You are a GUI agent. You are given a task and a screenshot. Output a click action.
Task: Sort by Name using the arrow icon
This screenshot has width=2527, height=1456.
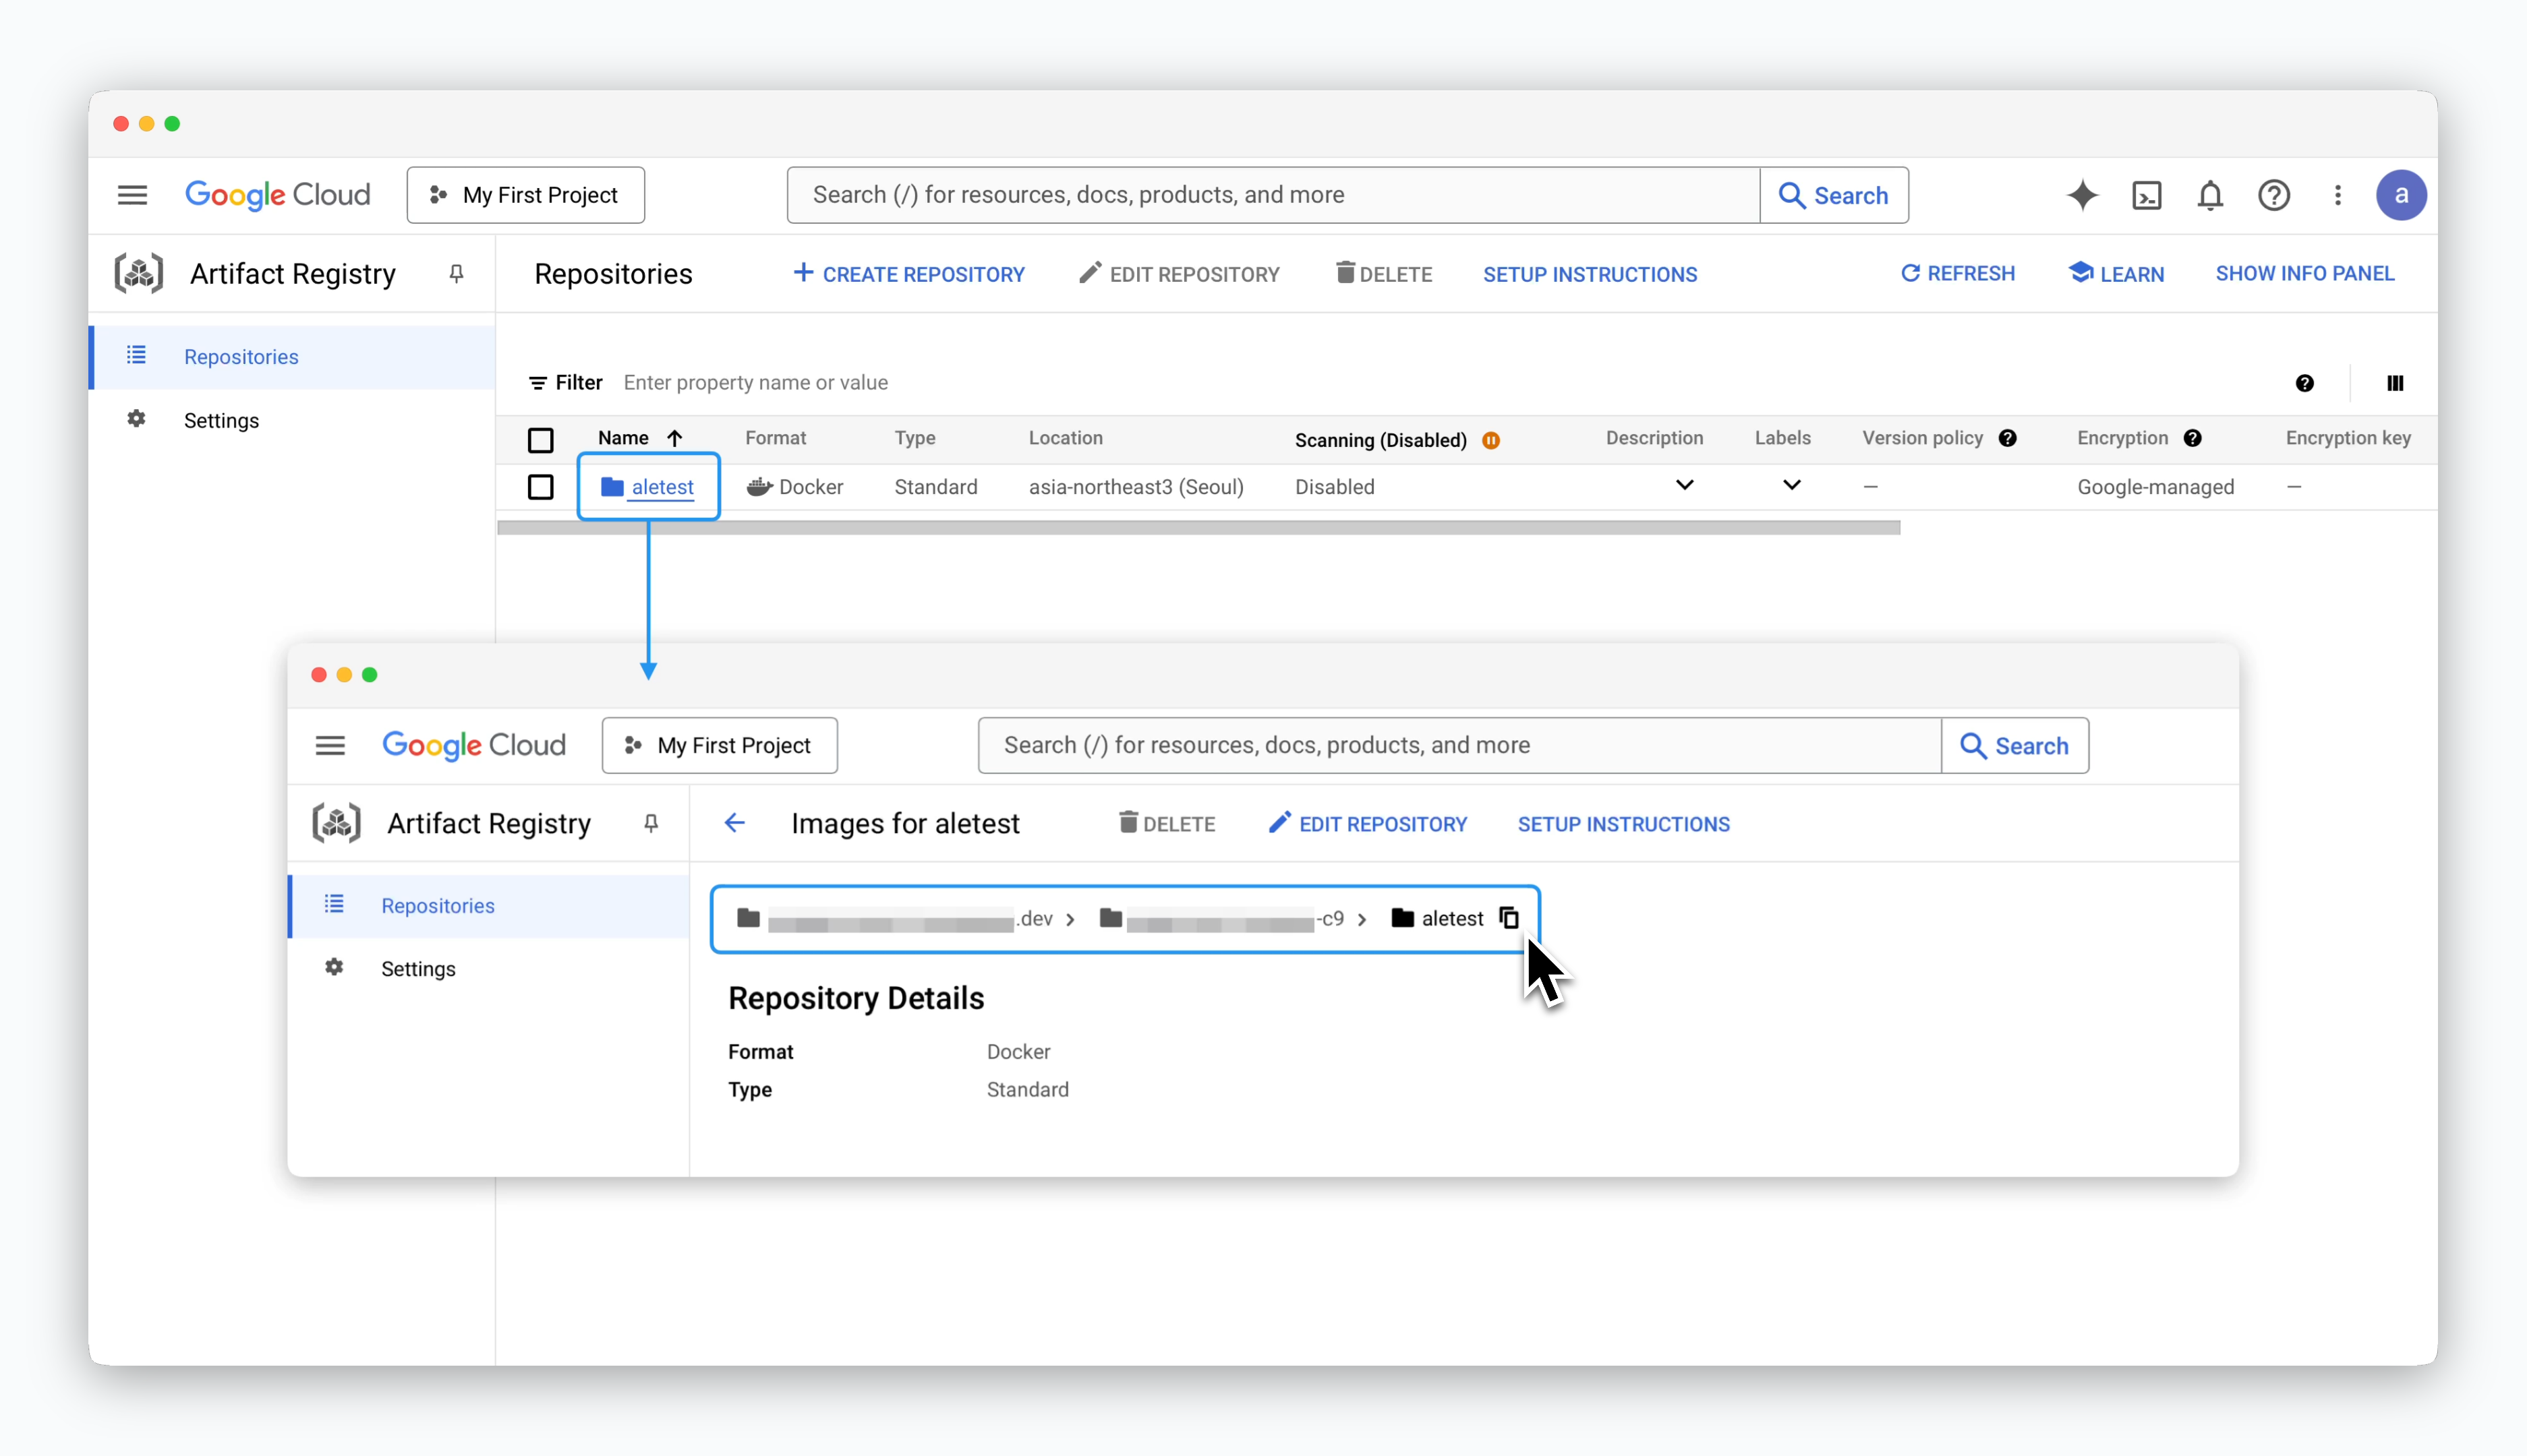point(675,438)
